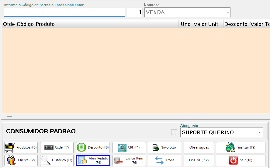Click the CPF (F1) round icon
The width and height of the screenshot is (270, 168).
pyautogui.click(x=122, y=148)
